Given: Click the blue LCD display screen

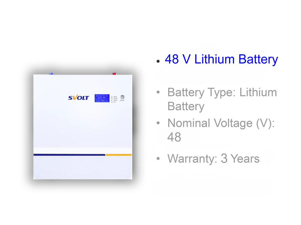Looking at the screenshot, I should [x=102, y=98].
